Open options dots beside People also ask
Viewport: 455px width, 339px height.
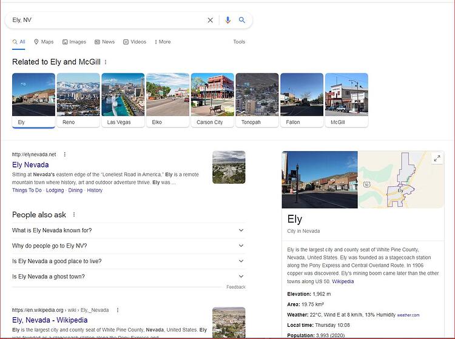pos(74,215)
